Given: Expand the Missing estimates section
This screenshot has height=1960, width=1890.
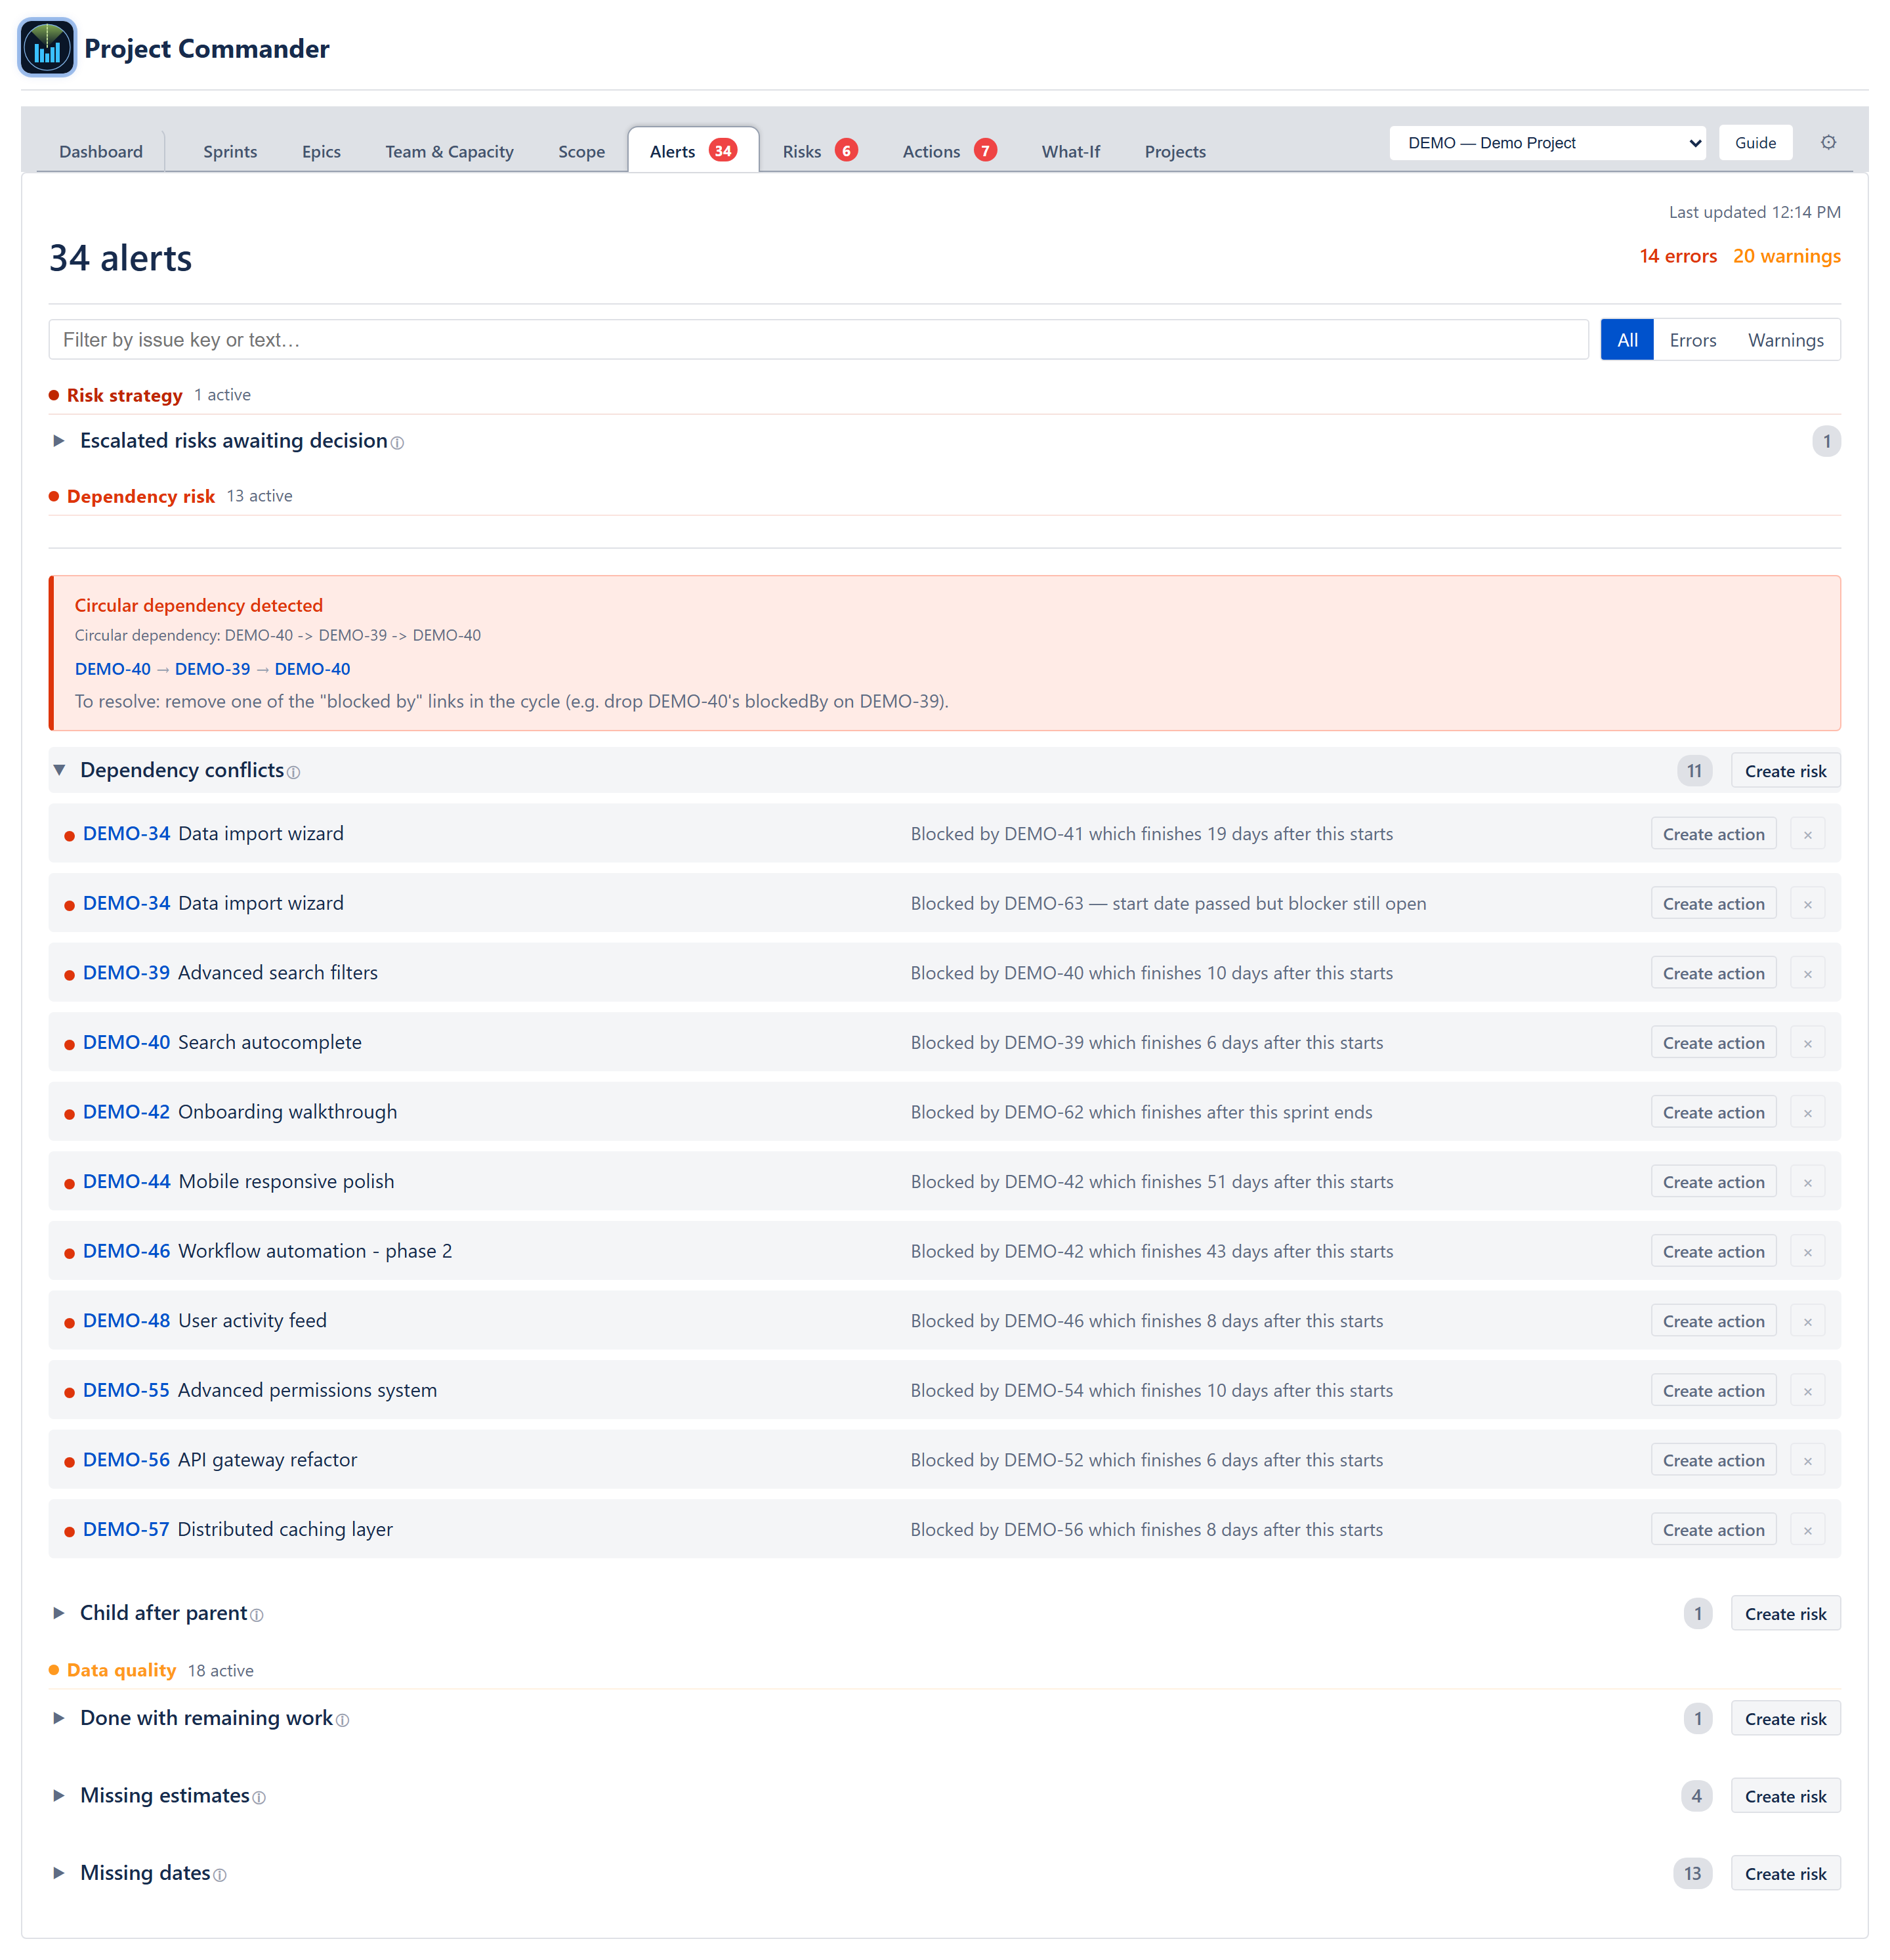Looking at the screenshot, I should click(x=58, y=1795).
